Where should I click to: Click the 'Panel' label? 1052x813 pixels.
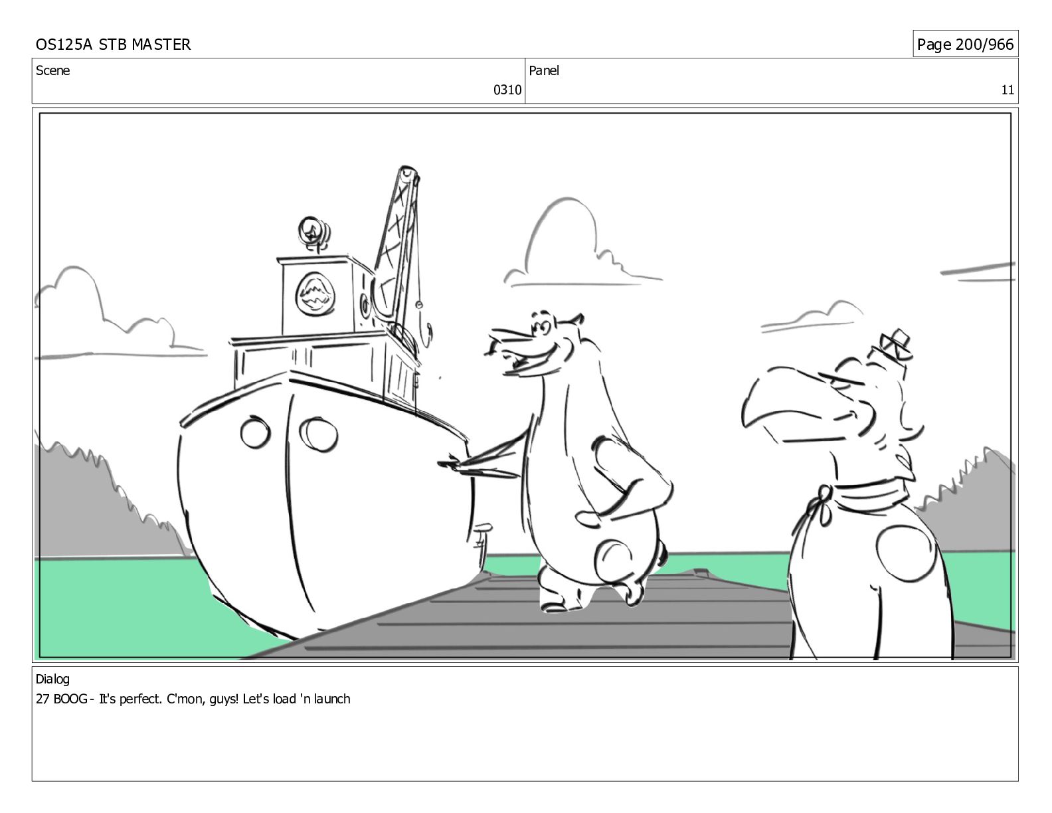[544, 70]
